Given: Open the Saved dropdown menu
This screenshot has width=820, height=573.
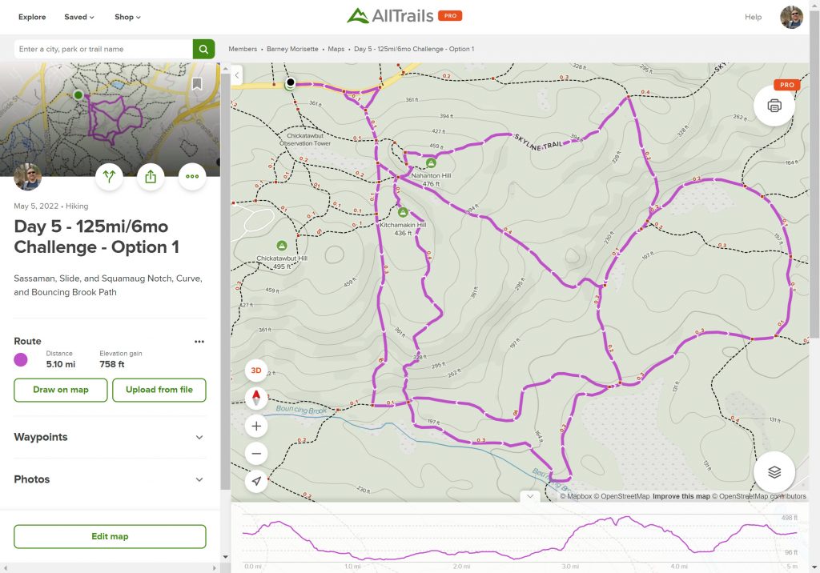Looking at the screenshot, I should pos(79,17).
